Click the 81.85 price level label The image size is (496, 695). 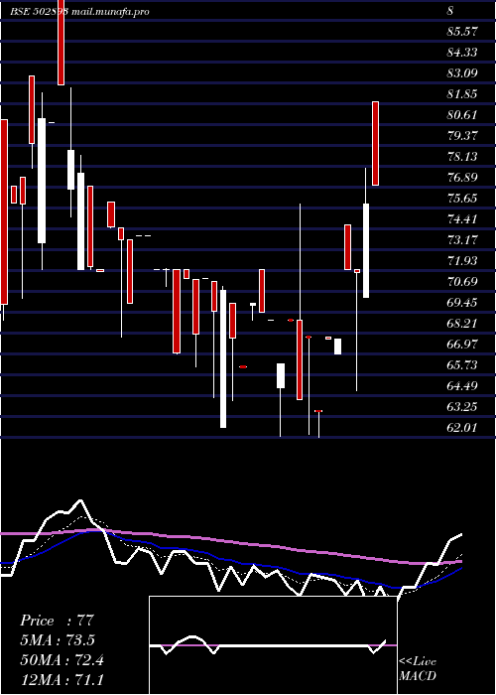tap(462, 94)
